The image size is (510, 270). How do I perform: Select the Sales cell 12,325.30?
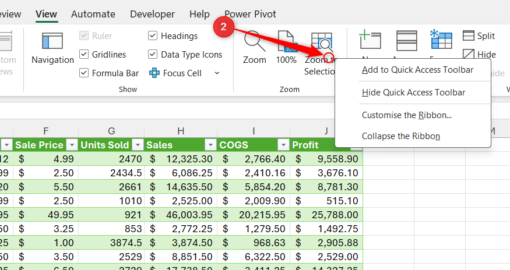[x=181, y=159]
